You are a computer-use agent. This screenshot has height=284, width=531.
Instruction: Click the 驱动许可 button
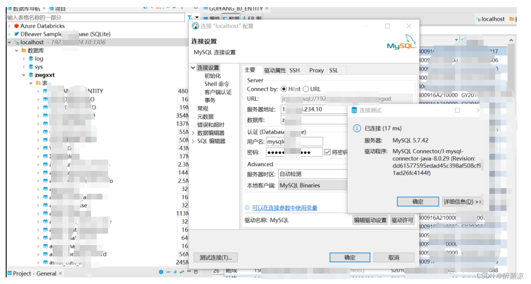[x=403, y=220]
